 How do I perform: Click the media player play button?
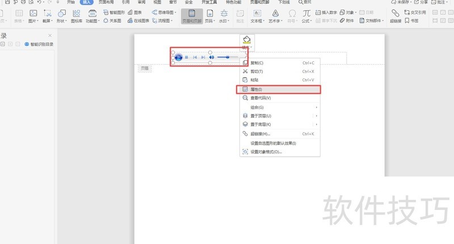(x=178, y=57)
